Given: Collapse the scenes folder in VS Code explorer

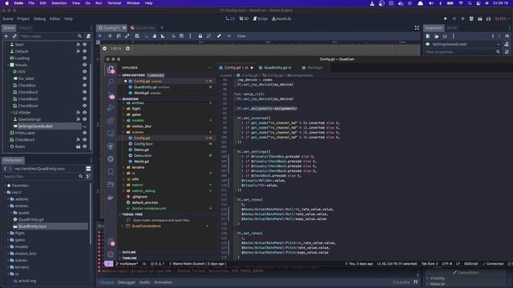Looking at the screenshot, I should point(123,132).
